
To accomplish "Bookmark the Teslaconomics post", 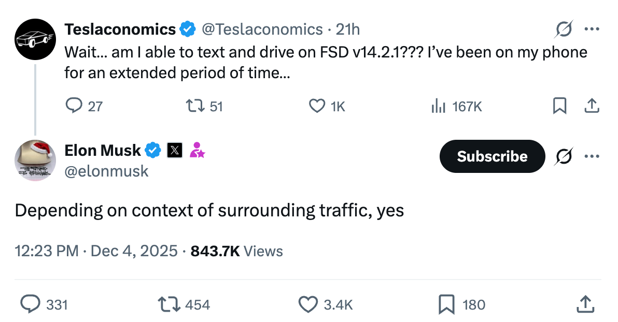I will pos(559,106).
